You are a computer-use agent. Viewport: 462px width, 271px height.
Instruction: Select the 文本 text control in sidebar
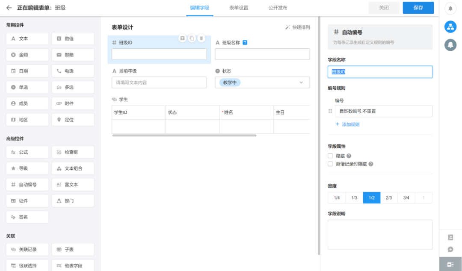point(27,38)
